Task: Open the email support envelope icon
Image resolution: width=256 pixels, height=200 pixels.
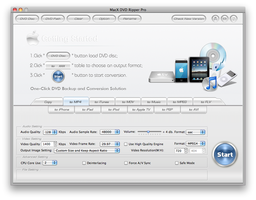Action: point(224,19)
